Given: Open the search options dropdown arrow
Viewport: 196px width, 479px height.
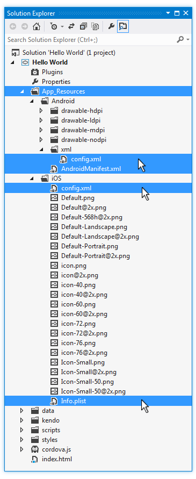Looking at the screenshot, I should 188,40.
